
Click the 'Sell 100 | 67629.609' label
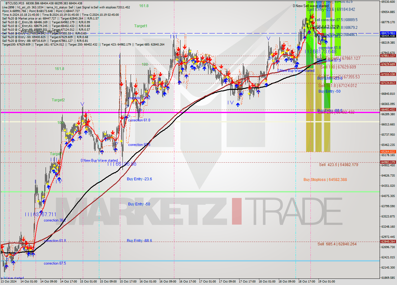338,67
